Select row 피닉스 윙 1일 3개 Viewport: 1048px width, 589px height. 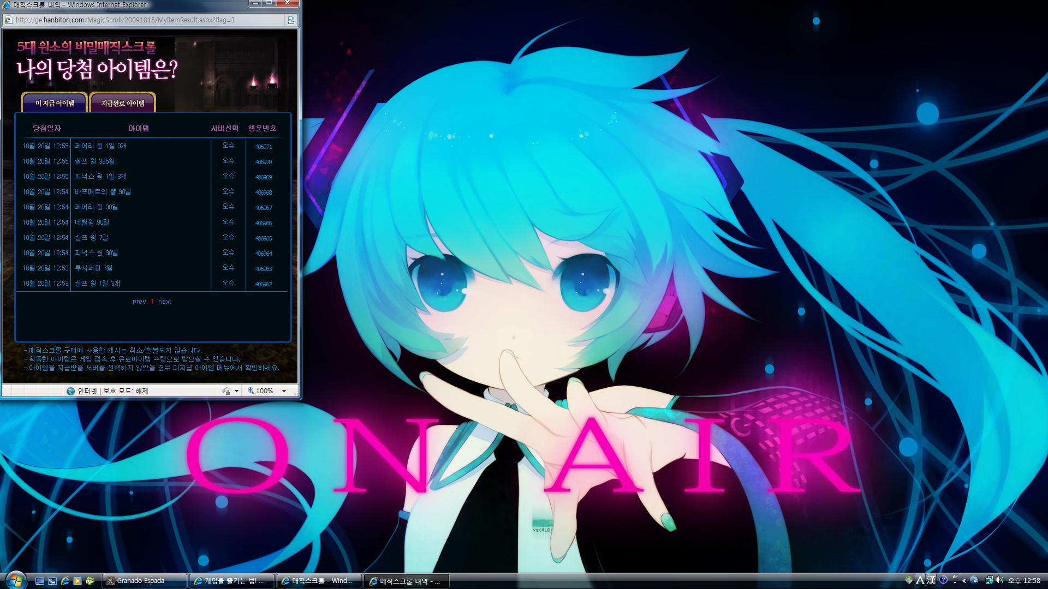pyautogui.click(x=152, y=177)
